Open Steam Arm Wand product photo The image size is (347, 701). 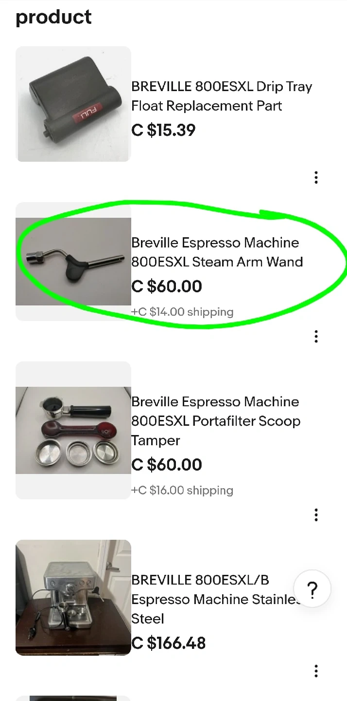[x=73, y=262]
